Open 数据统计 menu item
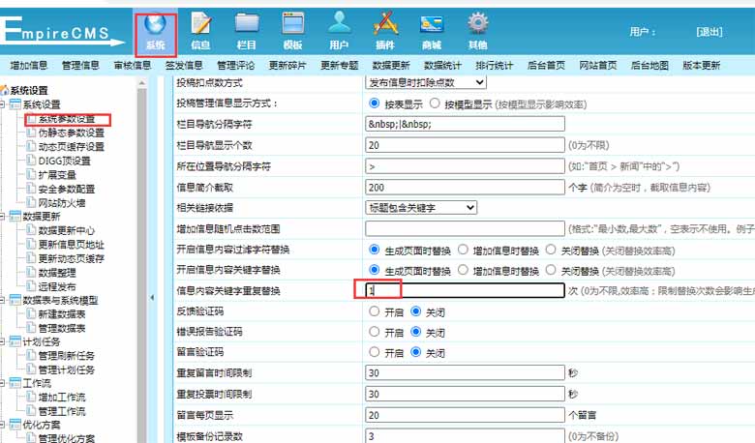 coord(442,66)
